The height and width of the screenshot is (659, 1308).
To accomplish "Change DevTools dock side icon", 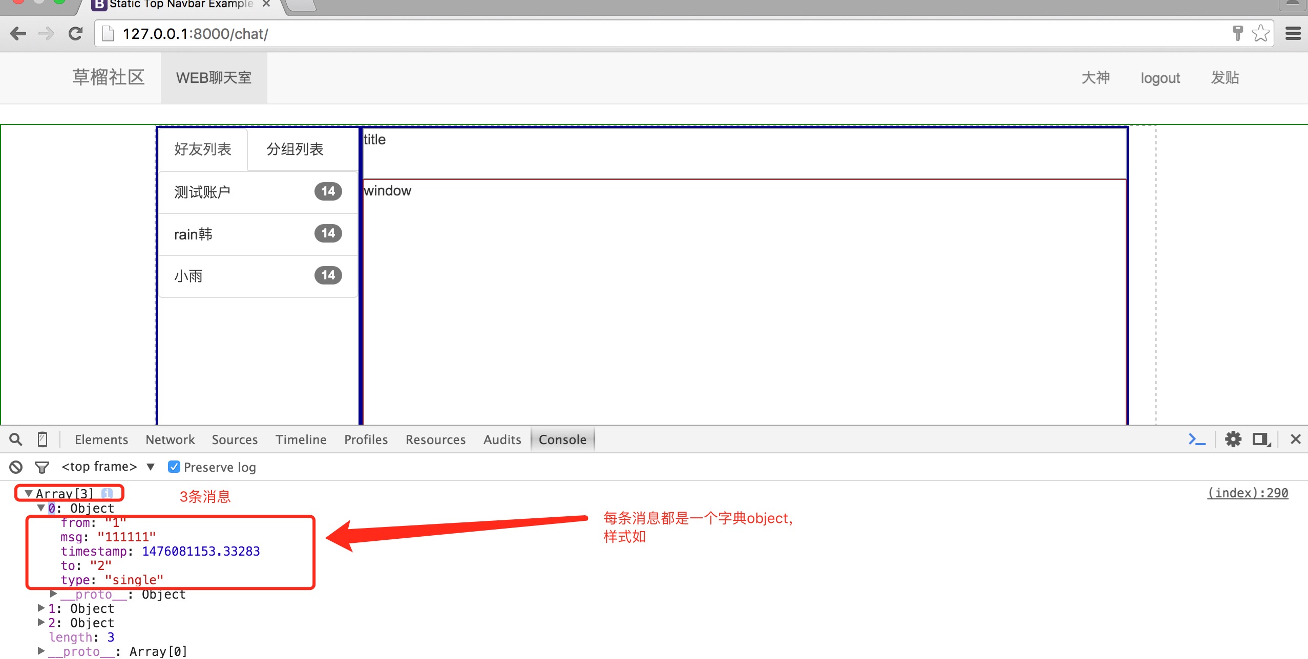I will click(x=1261, y=439).
